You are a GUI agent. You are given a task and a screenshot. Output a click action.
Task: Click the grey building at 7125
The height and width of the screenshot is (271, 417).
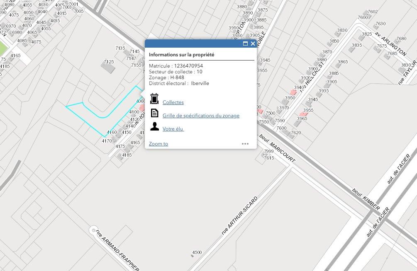click(108, 67)
